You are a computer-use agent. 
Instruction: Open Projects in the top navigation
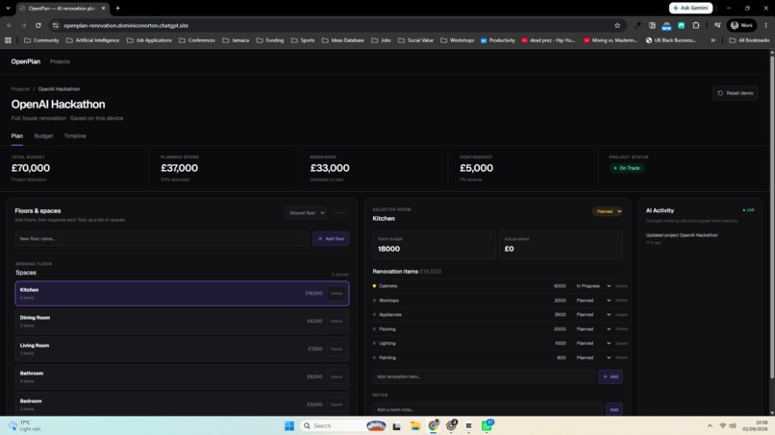coord(60,61)
